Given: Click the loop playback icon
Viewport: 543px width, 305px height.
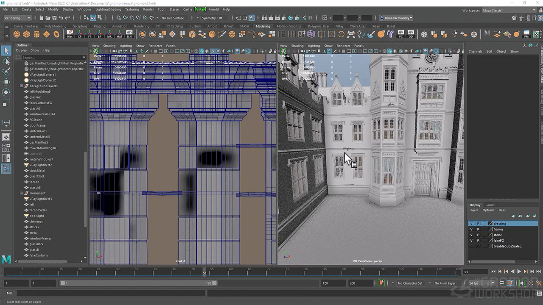Looking at the screenshot, I should pos(501,283).
